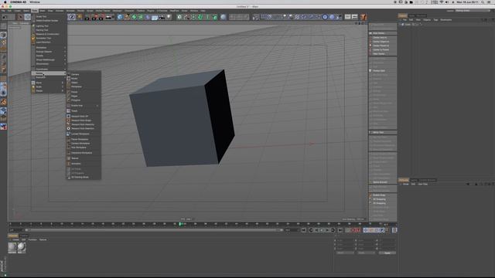495x278 pixels.
Task: Choose Naming Tool in Tools menu
Action: click(42, 30)
